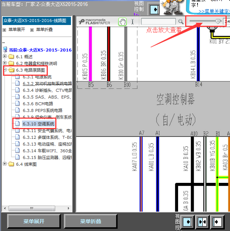This screenshot has height=231, width=230.
Task: Click the 菜单展开 link at top
Action: click(17, 29)
